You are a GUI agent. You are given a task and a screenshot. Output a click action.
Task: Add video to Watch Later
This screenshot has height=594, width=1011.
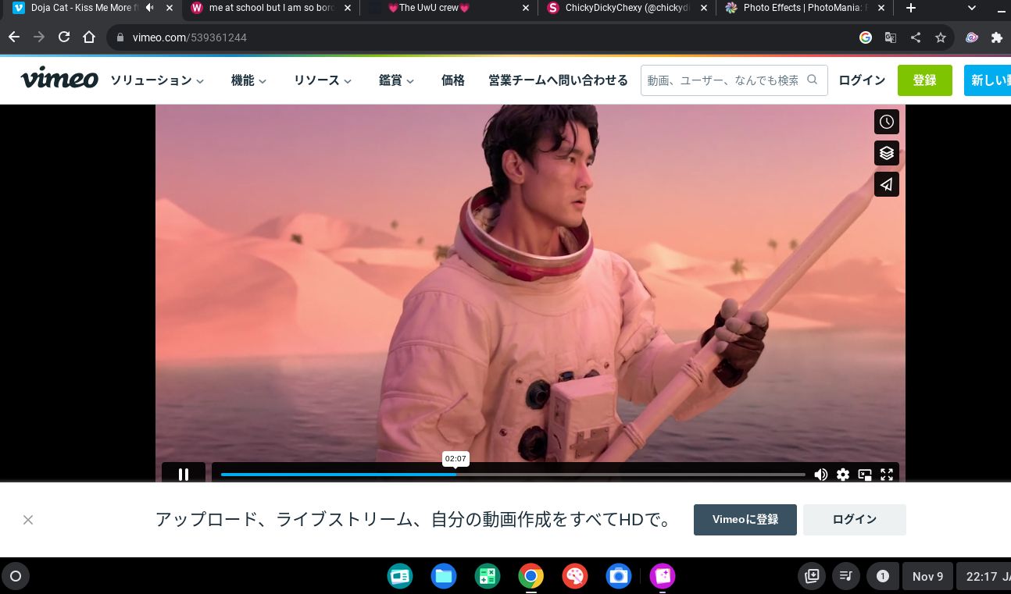pos(886,122)
